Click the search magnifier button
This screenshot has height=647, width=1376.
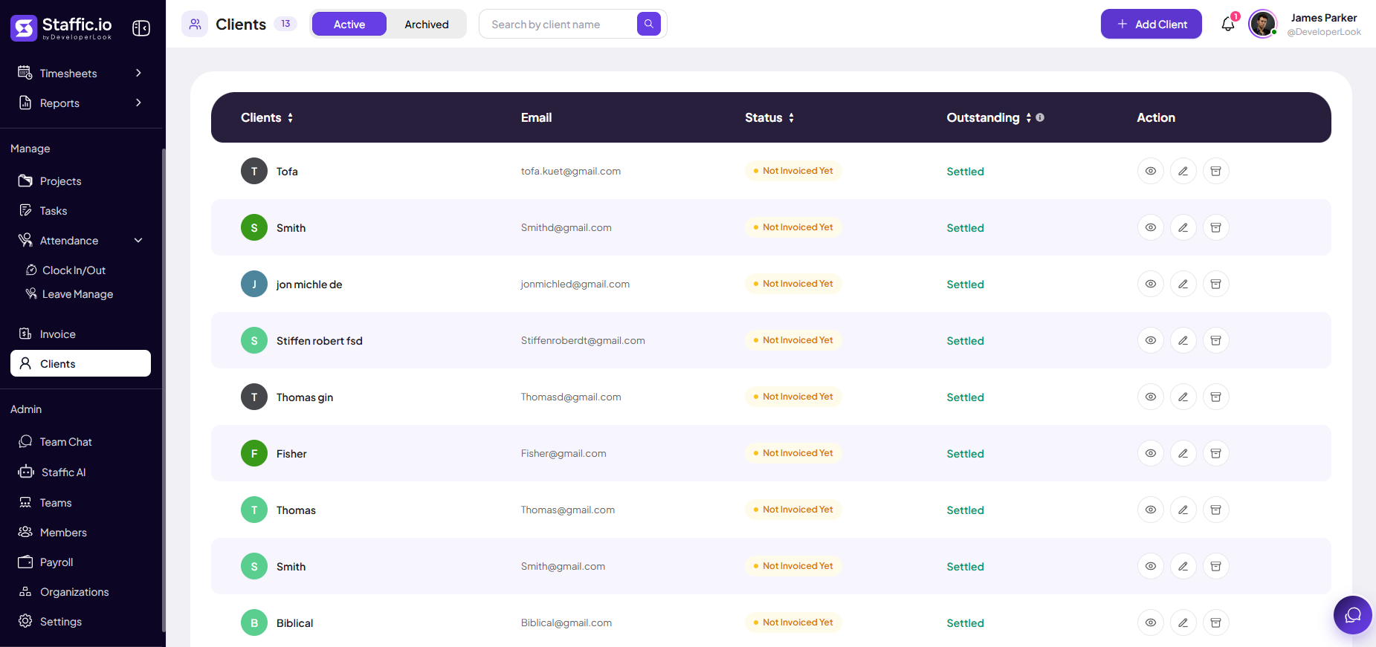649,24
